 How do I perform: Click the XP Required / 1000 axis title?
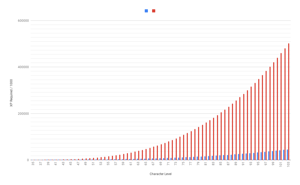(x=11, y=92)
